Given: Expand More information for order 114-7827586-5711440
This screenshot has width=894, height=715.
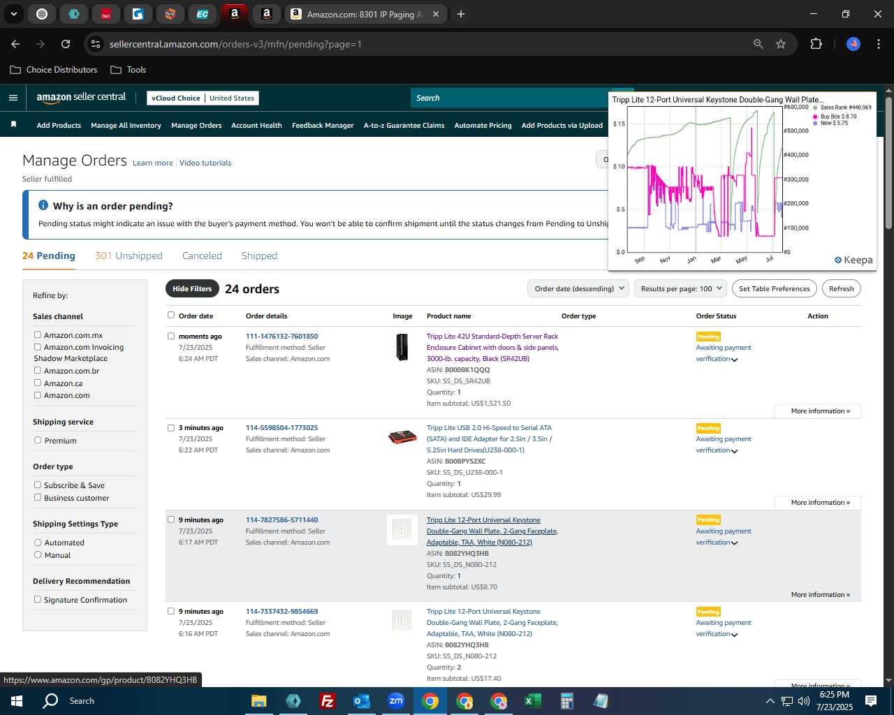Looking at the screenshot, I should (820, 595).
